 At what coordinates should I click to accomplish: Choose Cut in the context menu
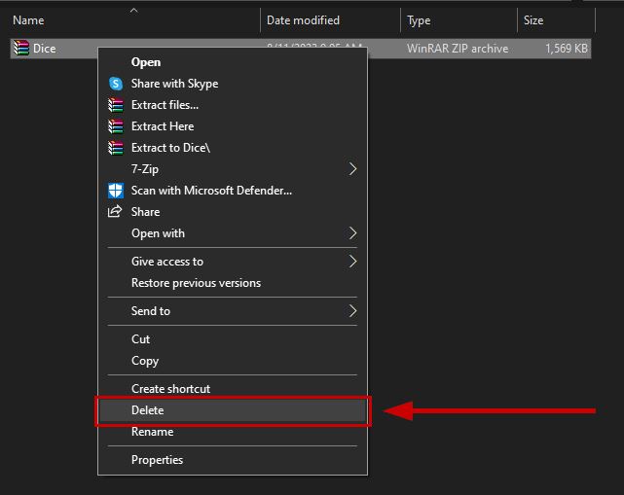(141, 339)
